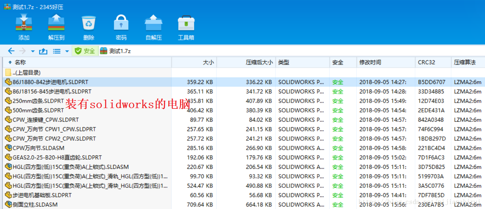
Task: Go forward with the right arrow
Action: [22, 51]
